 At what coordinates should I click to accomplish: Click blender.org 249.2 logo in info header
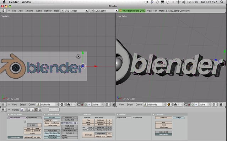click(132, 11)
